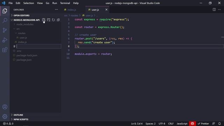The image size is (224, 126).
Task: Click the red extension icon in status bar
Action: point(192,124)
